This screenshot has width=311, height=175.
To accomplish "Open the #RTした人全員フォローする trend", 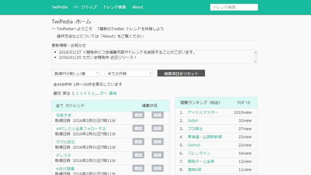I will (x=81, y=129).
